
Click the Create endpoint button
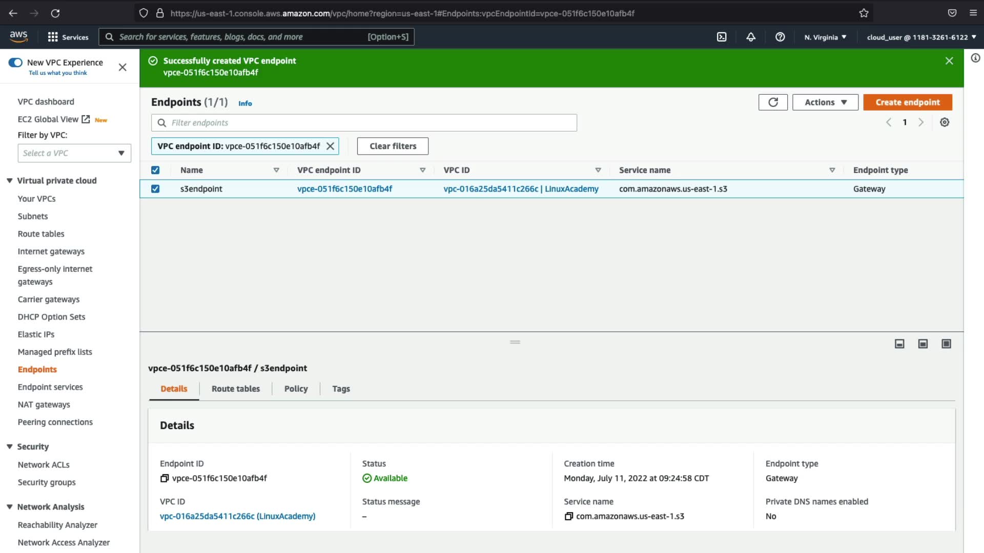click(908, 102)
